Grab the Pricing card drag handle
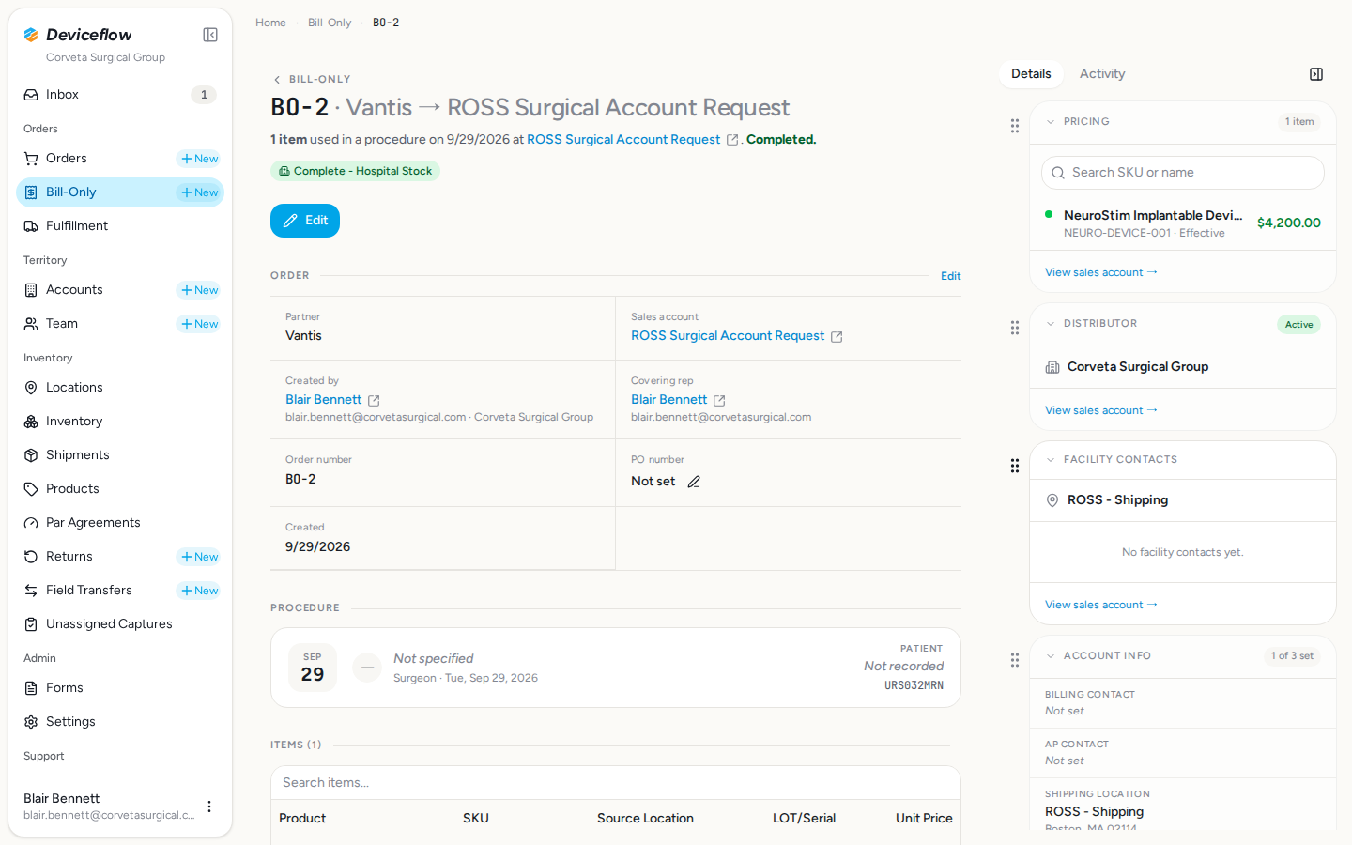The image size is (1352, 845). pyautogui.click(x=1015, y=126)
